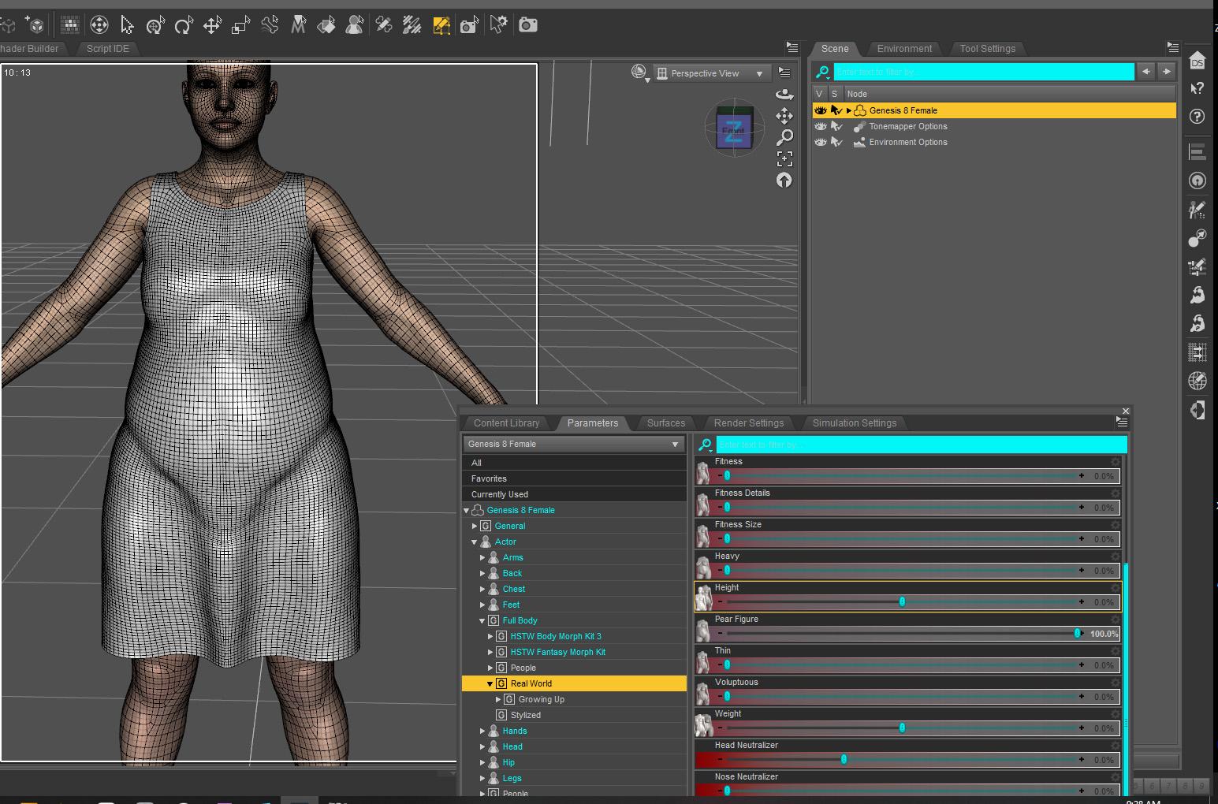Open the Simulation Settings tab
The image size is (1218, 804).
(854, 423)
